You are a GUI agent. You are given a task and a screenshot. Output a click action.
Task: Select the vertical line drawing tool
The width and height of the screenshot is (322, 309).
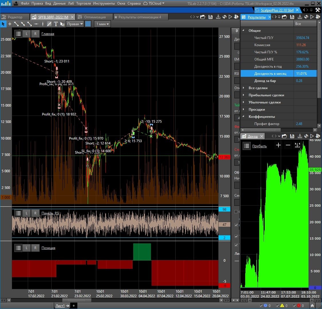43,24
